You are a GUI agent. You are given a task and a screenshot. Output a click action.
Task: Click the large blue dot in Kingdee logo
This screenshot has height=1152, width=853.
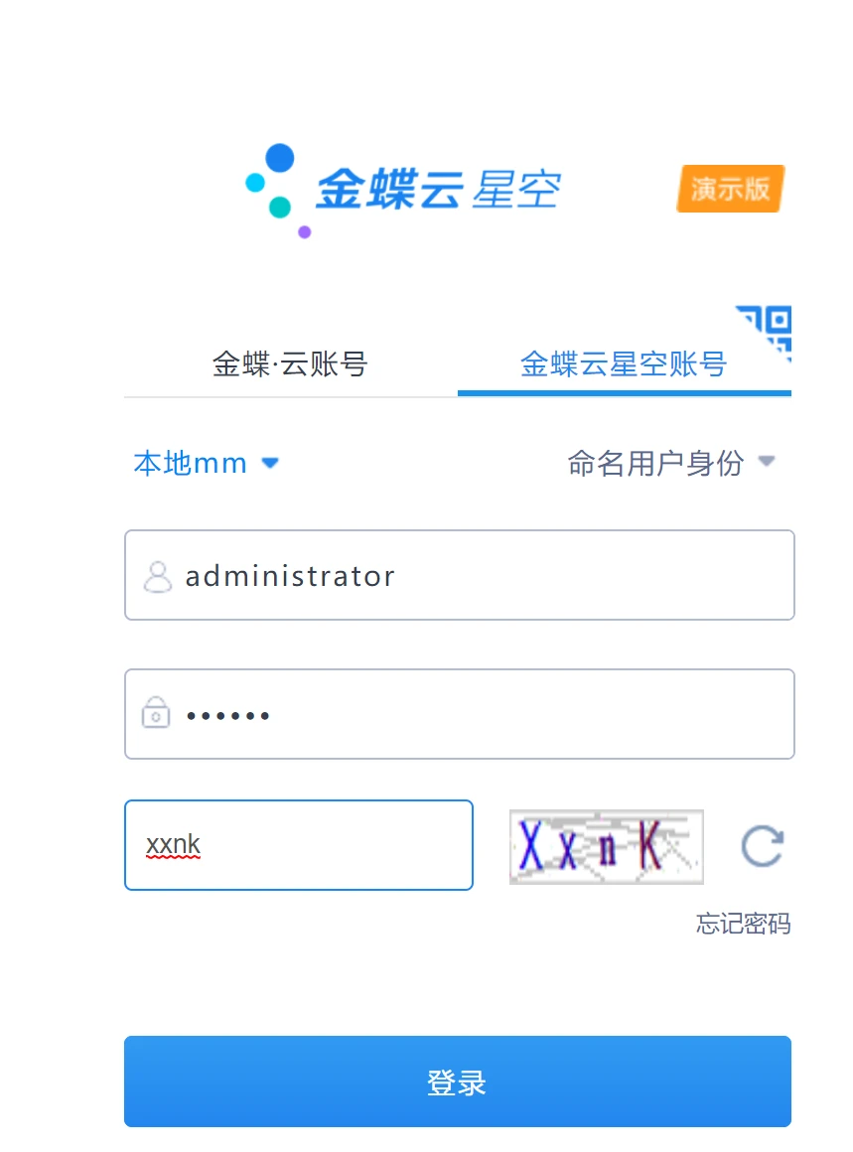pos(280,157)
